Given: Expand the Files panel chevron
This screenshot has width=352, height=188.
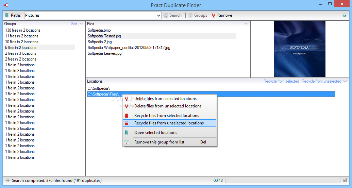Looking at the screenshot, I should [246, 24].
